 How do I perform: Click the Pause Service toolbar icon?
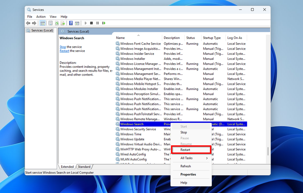[x=98, y=23]
